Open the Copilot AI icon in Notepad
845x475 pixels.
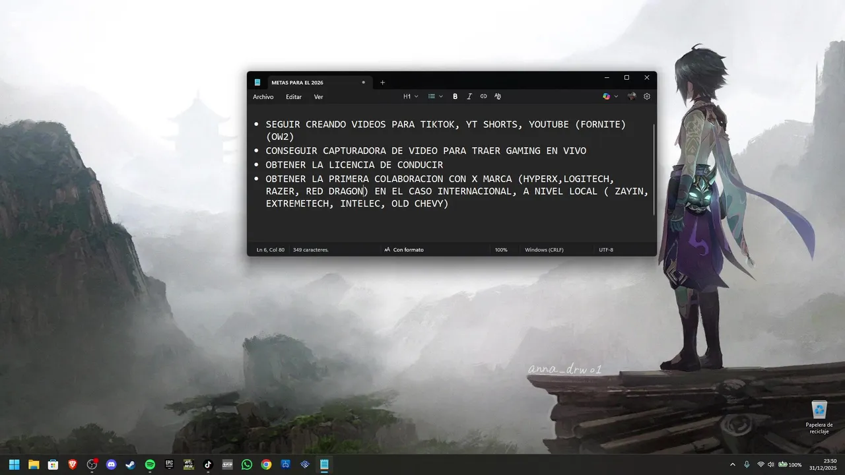pyautogui.click(x=606, y=96)
